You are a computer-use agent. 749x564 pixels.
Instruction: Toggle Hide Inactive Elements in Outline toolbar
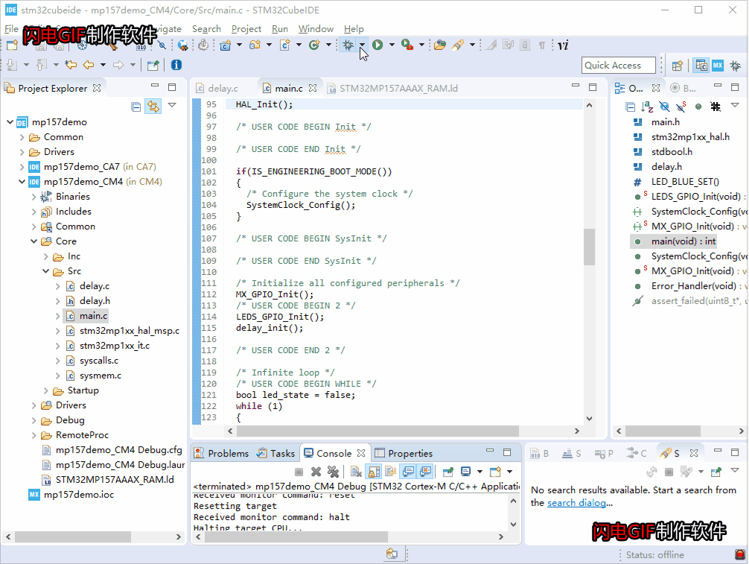715,107
